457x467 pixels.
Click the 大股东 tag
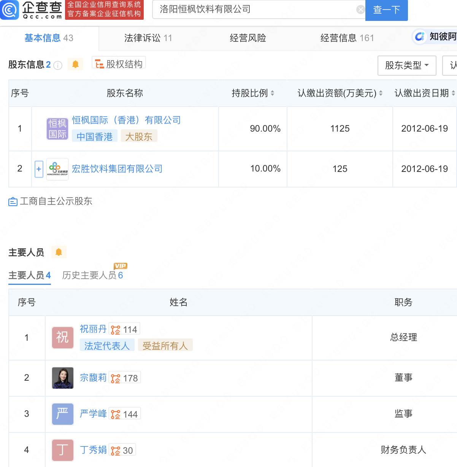click(139, 137)
